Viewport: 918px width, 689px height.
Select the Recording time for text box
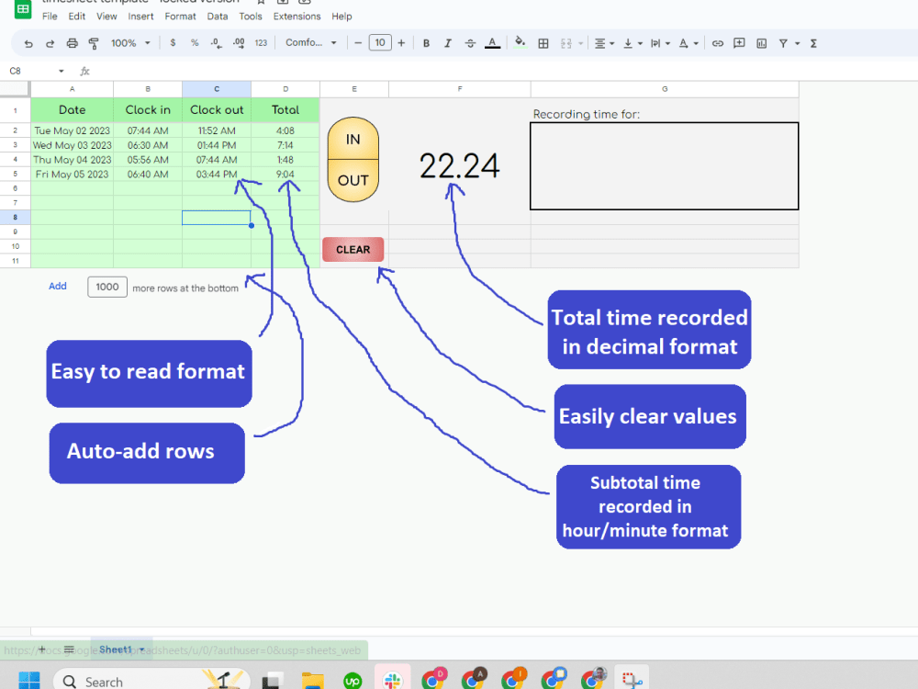(x=664, y=165)
